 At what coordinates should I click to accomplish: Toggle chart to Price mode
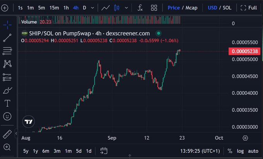tap(174, 8)
